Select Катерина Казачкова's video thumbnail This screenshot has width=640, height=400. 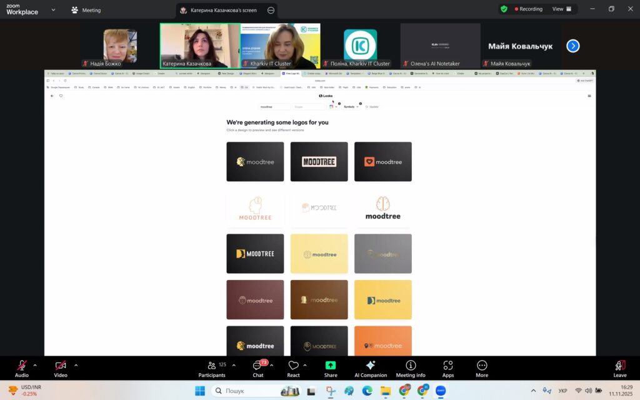pyautogui.click(x=200, y=46)
